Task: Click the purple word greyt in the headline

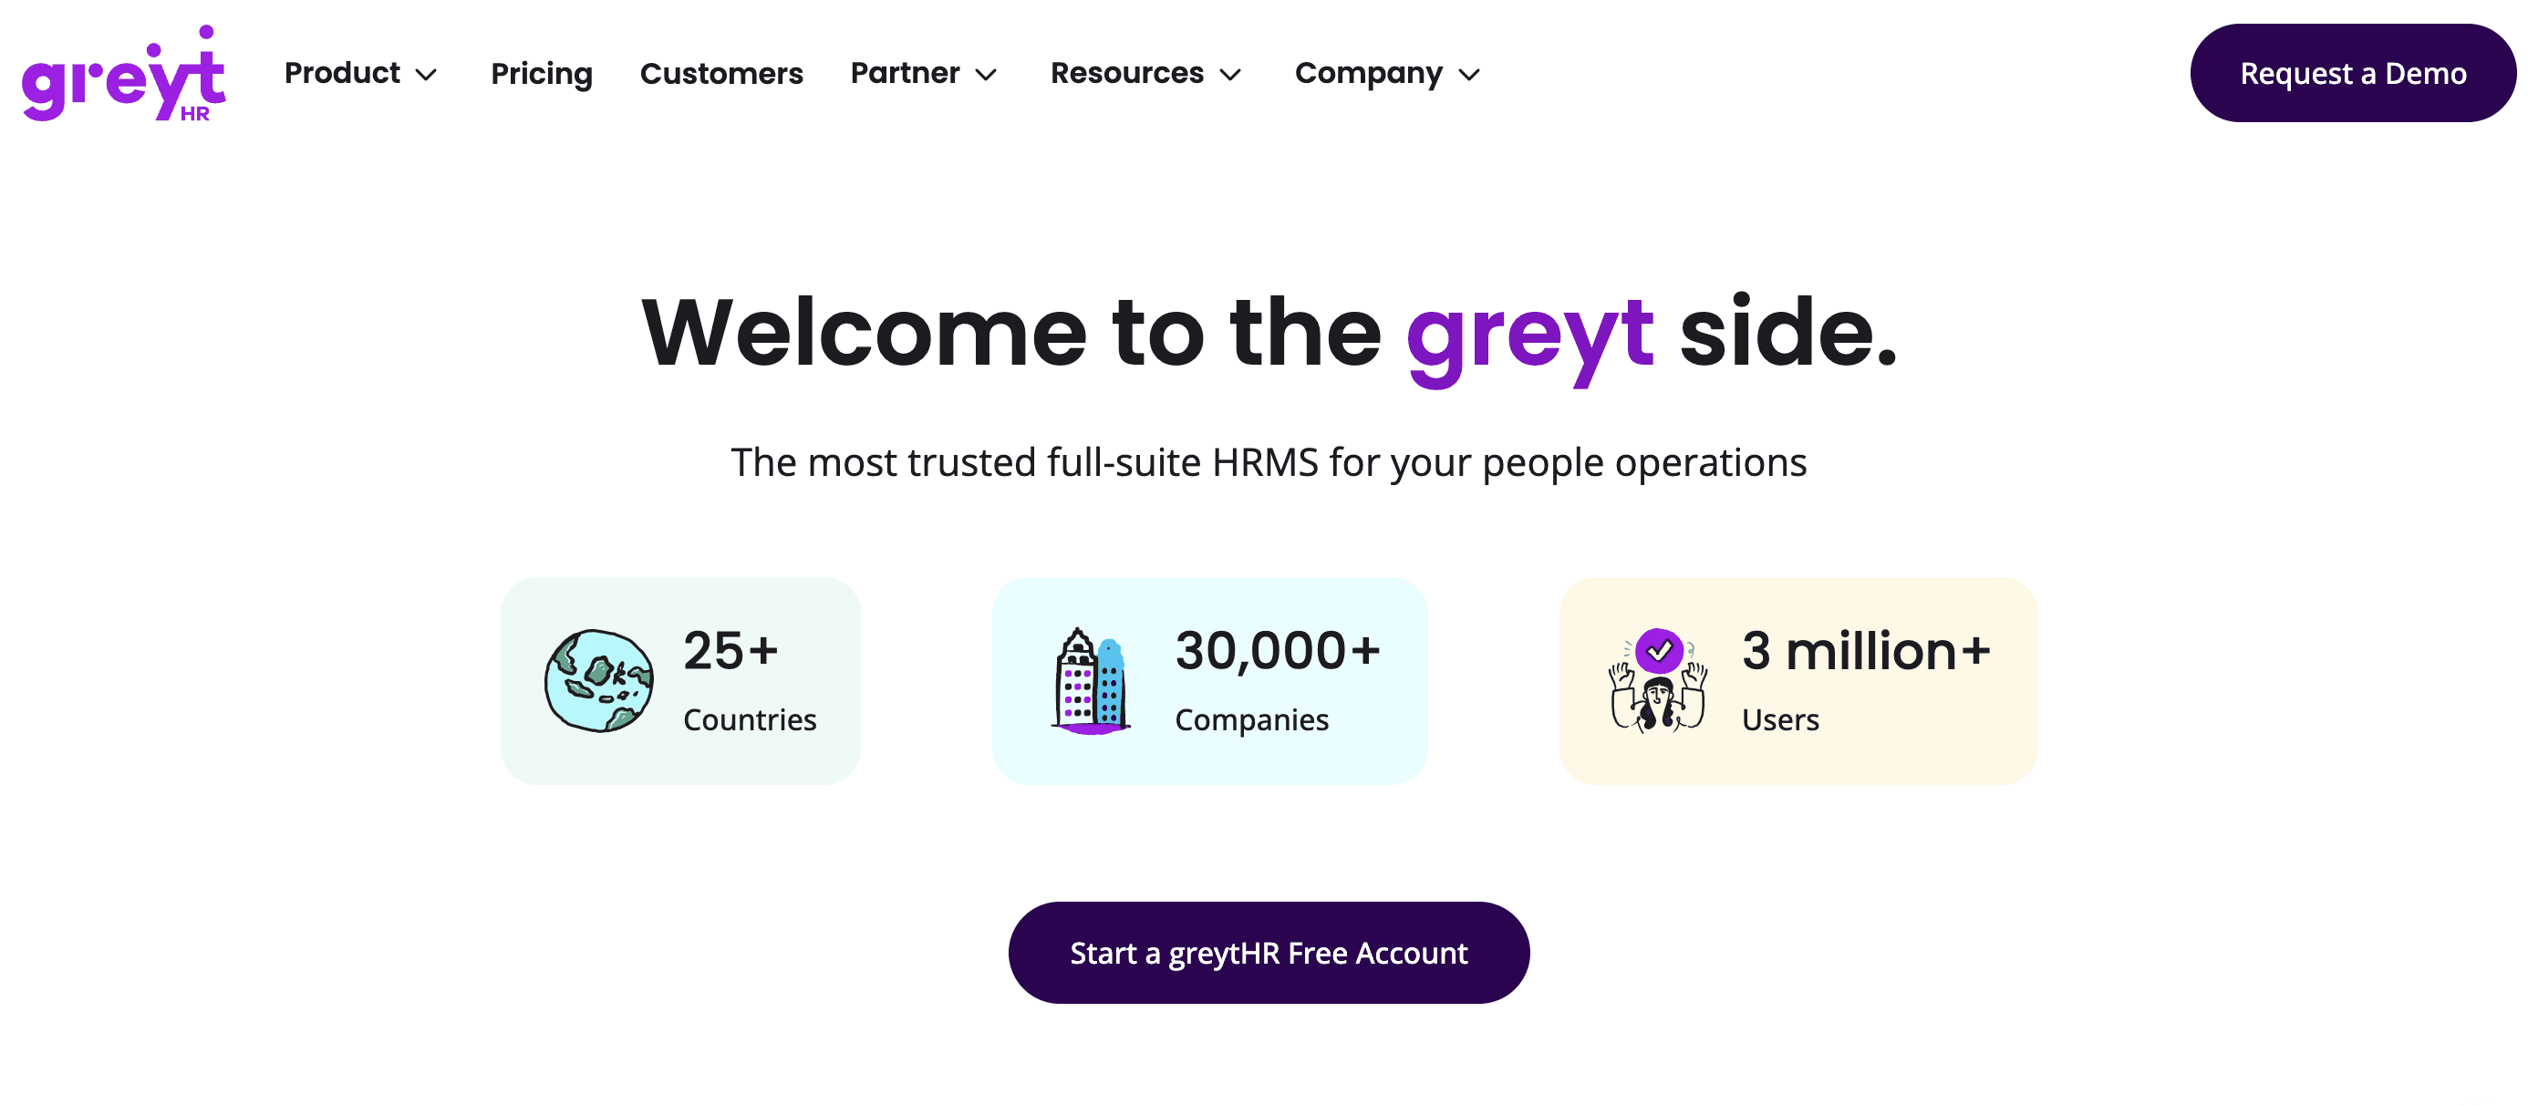Action: (x=1527, y=334)
